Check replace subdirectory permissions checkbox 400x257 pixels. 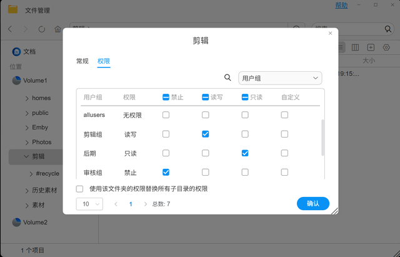click(x=79, y=188)
